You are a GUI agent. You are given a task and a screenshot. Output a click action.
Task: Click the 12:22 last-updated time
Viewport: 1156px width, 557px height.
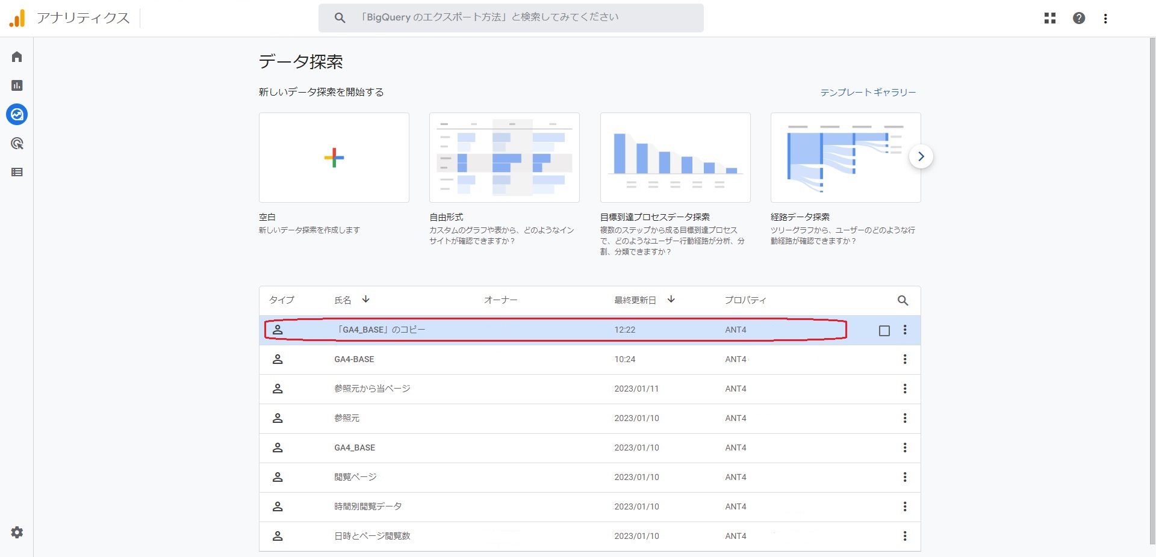tap(625, 330)
